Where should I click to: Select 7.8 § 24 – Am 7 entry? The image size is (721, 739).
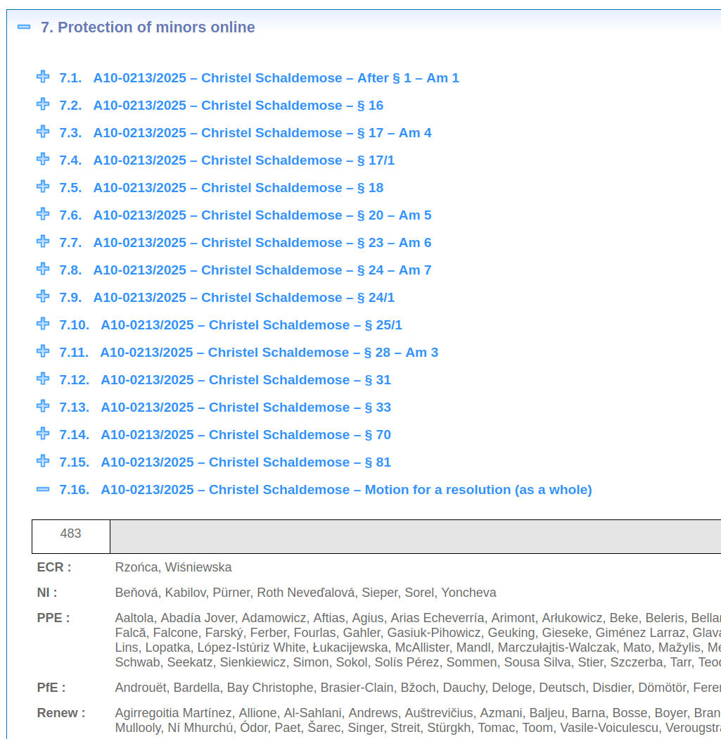pos(262,270)
